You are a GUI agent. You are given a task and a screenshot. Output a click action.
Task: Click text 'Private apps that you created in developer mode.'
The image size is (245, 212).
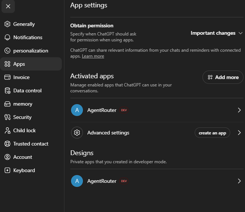coord(118,162)
